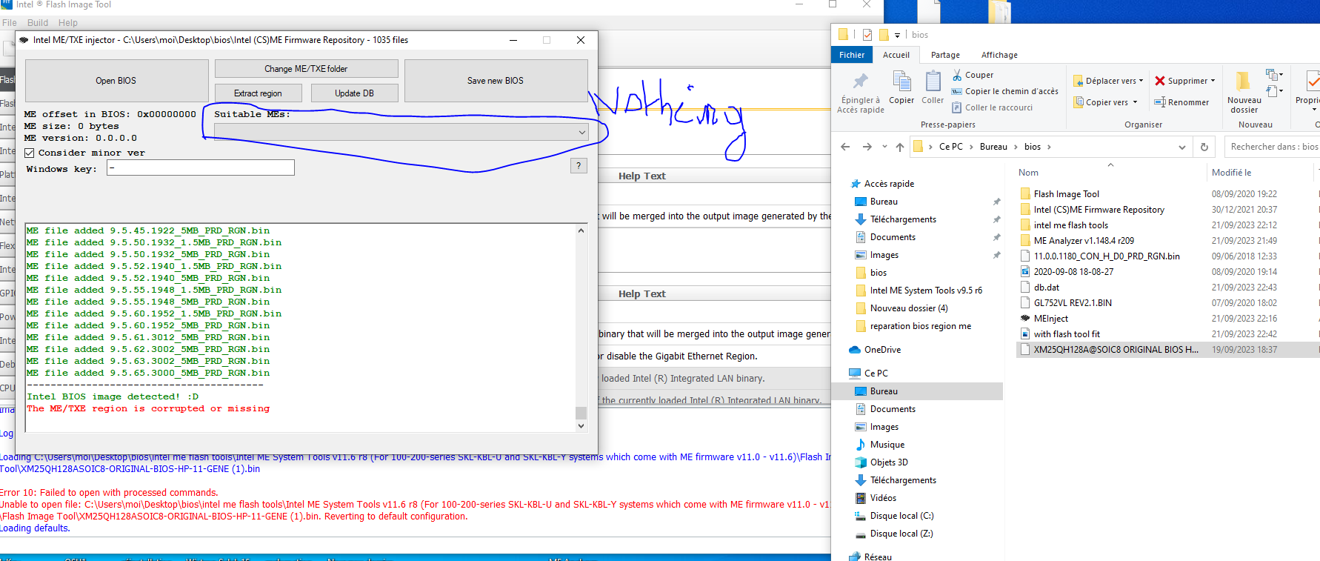Click the Nouveau dossier folder icon

click(x=1244, y=81)
